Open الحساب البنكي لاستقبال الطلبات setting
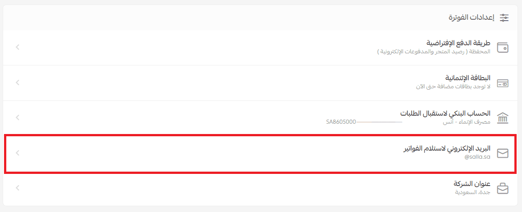 point(445,113)
